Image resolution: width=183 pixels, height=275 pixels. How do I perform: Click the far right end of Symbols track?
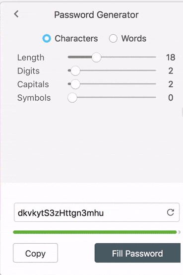tap(155, 97)
